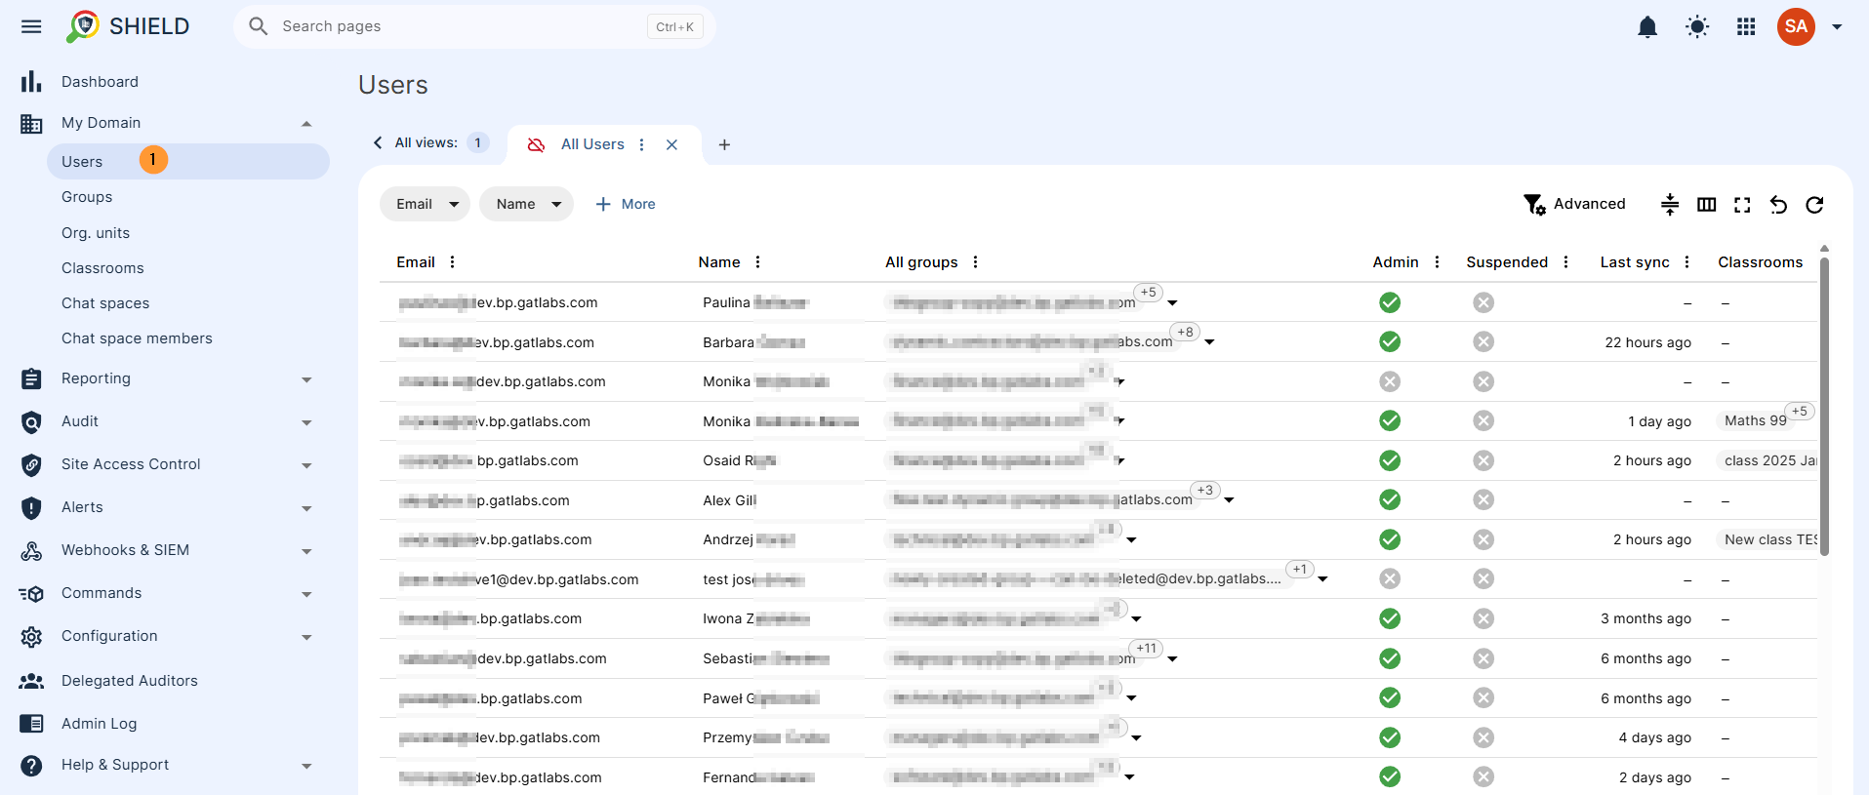This screenshot has width=1869, height=795.
Task: Open the Advanced filter settings
Action: [1575, 204]
